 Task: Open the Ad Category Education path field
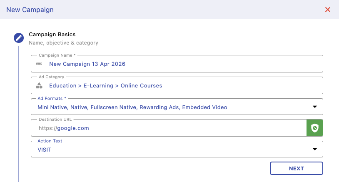point(105,85)
